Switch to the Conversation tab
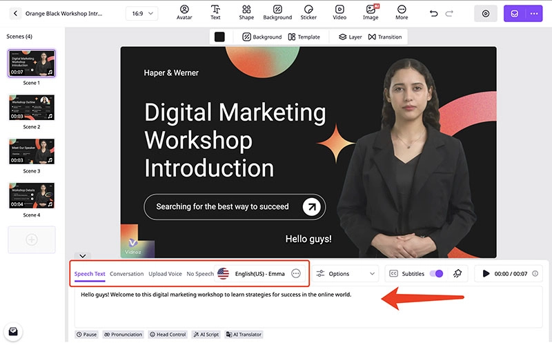This screenshot has height=345, width=552. coord(126,274)
